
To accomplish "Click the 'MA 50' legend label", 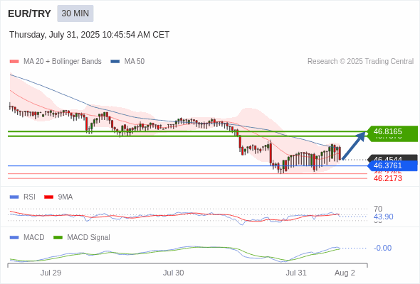I will tap(135, 62).
